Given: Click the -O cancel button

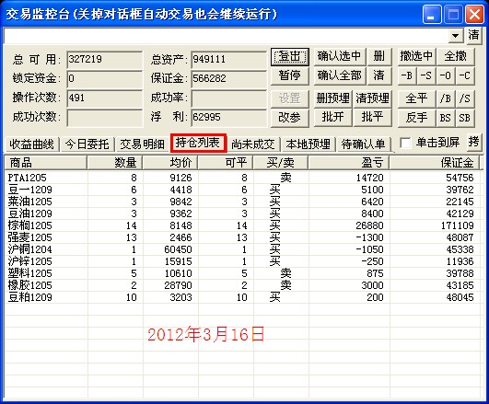Looking at the screenshot, I should coord(446,75).
